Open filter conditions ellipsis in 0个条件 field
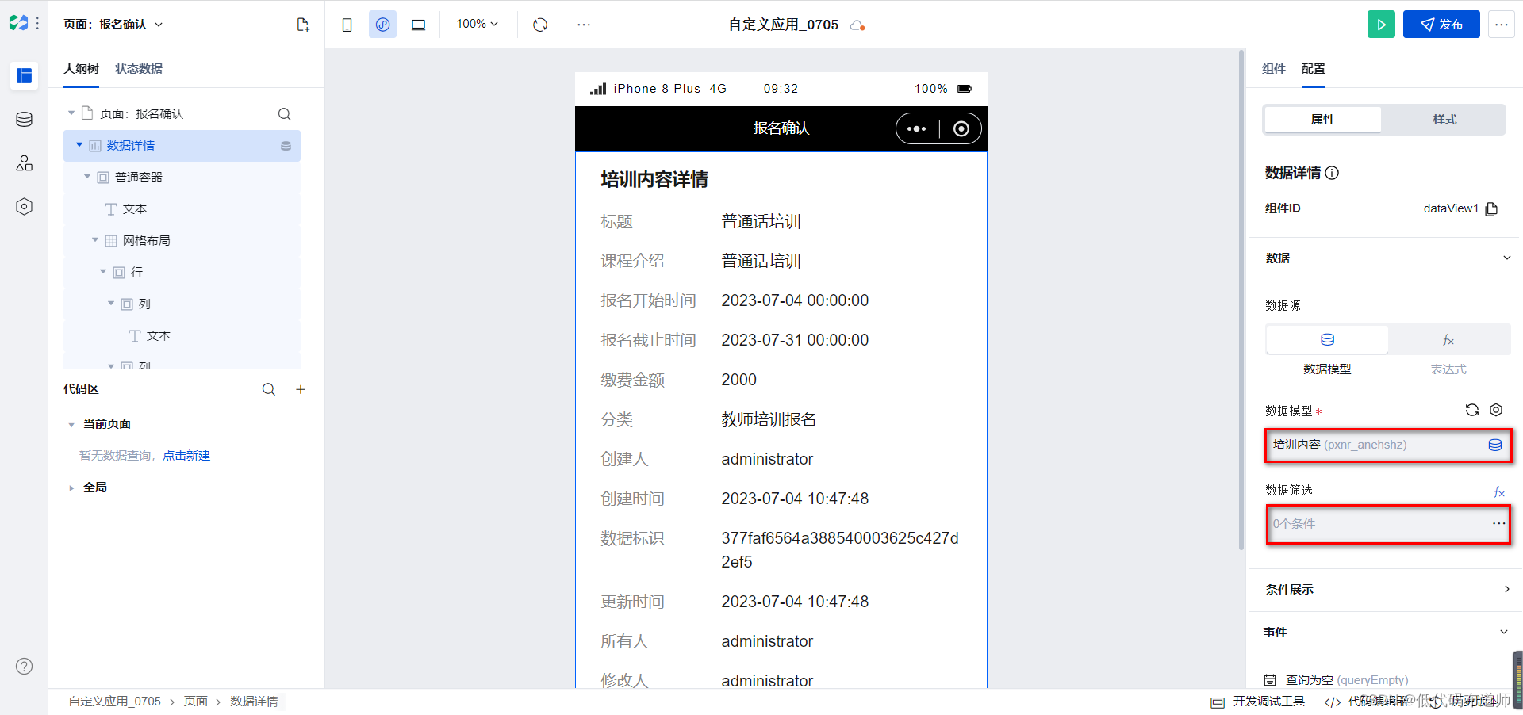This screenshot has width=1523, height=715. click(1498, 523)
